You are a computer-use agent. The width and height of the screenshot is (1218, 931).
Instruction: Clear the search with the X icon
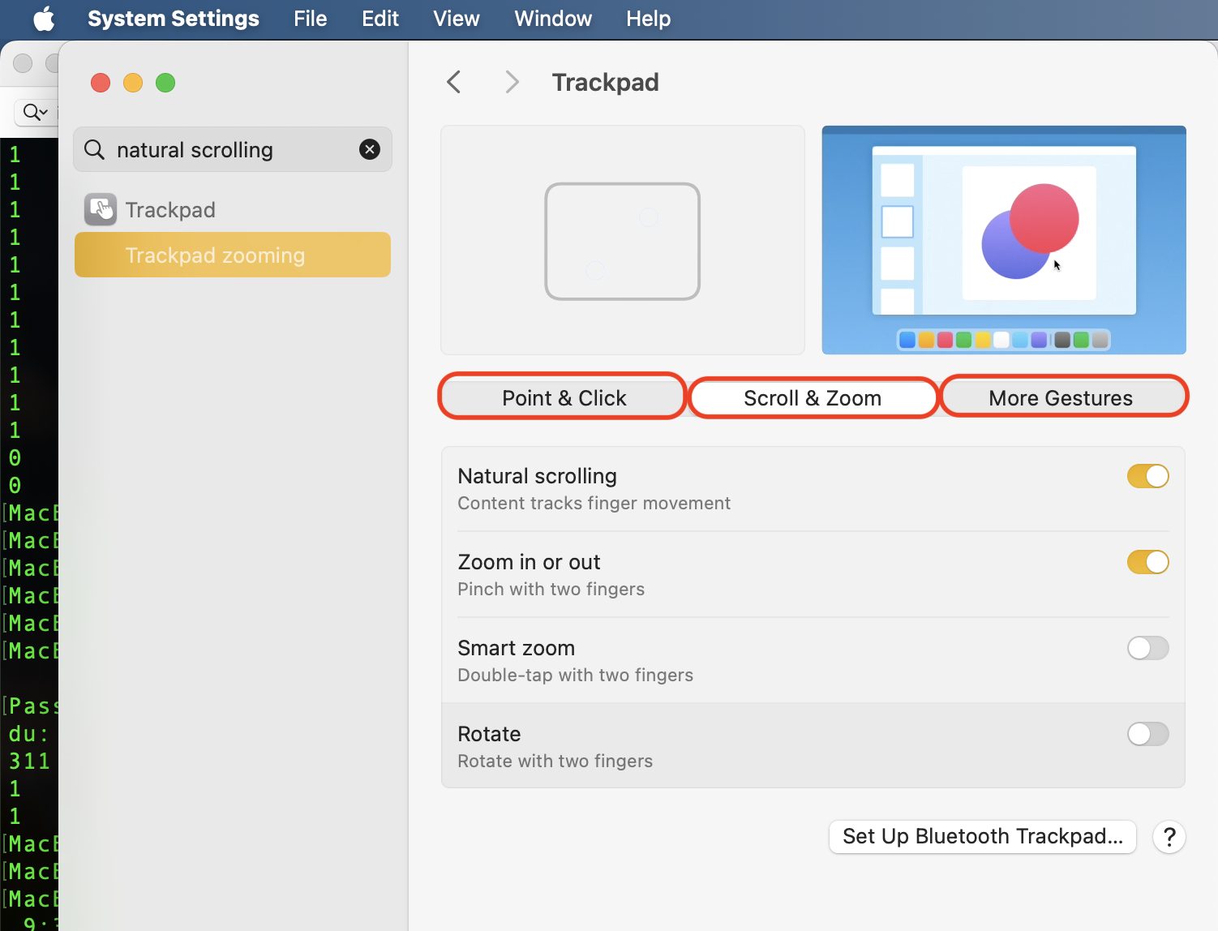[370, 149]
